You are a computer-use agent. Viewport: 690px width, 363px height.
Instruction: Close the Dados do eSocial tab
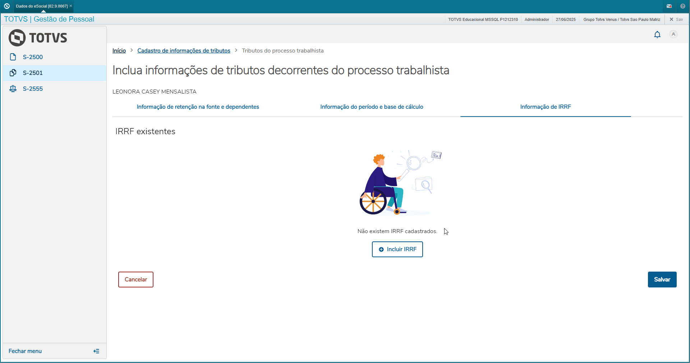[x=71, y=6]
